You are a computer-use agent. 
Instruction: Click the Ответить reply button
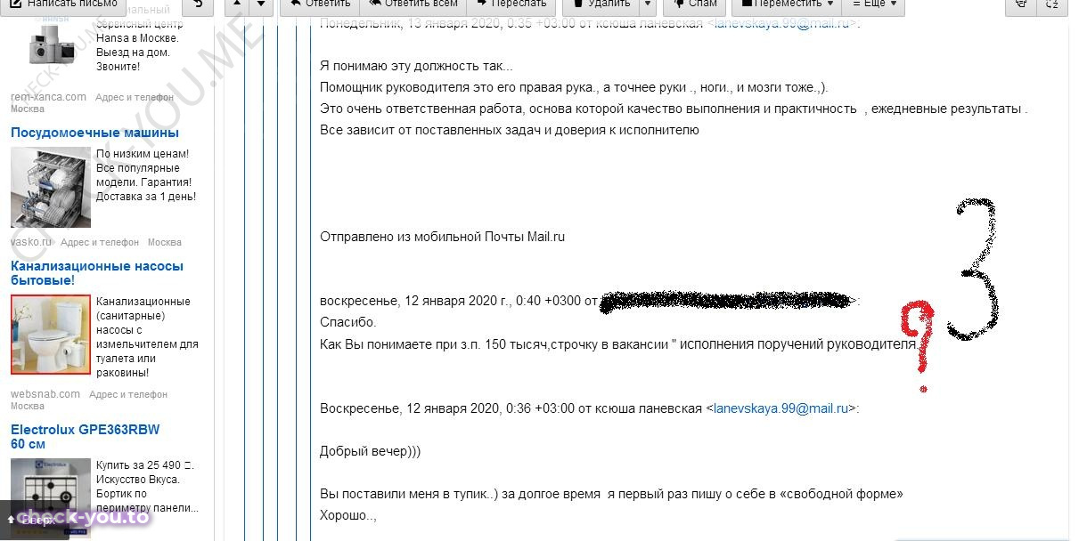(320, 4)
